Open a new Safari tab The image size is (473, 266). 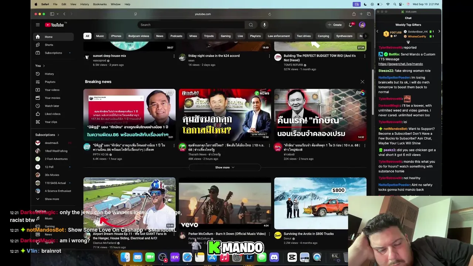click(361, 14)
